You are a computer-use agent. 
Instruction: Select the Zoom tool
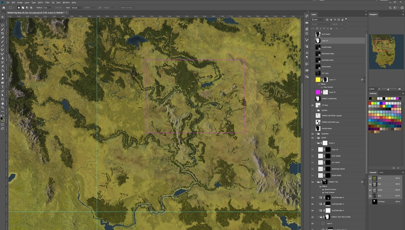(2, 108)
